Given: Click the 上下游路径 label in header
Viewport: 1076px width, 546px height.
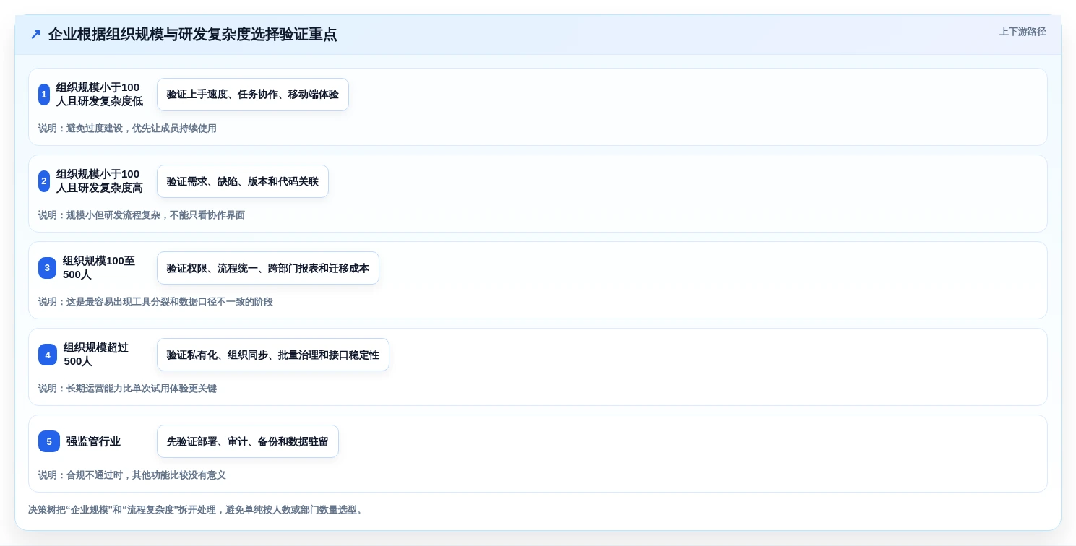Looking at the screenshot, I should tap(1023, 32).
